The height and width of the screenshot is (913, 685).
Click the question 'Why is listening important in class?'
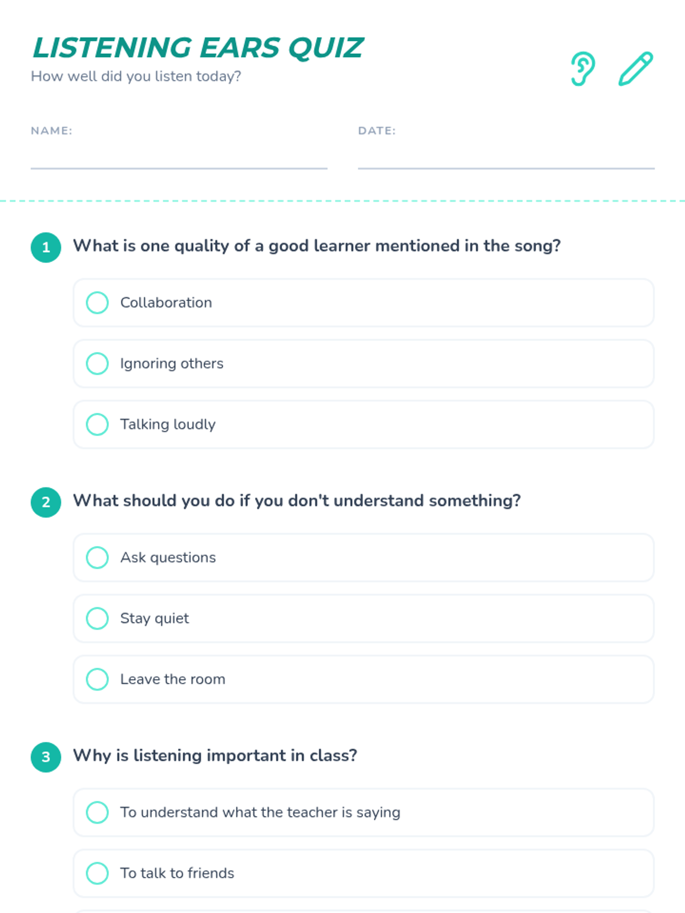[x=215, y=756]
